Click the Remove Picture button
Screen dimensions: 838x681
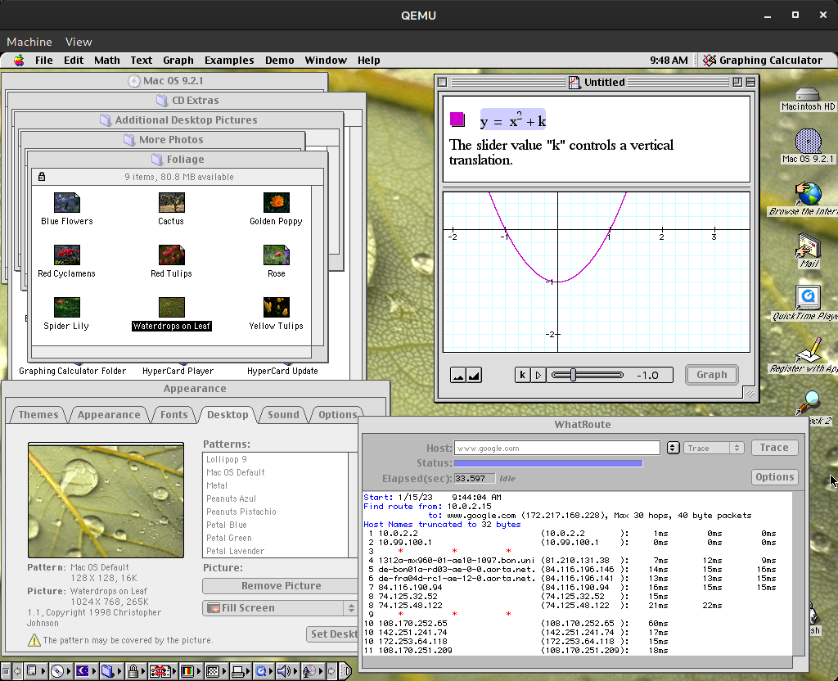tap(282, 586)
